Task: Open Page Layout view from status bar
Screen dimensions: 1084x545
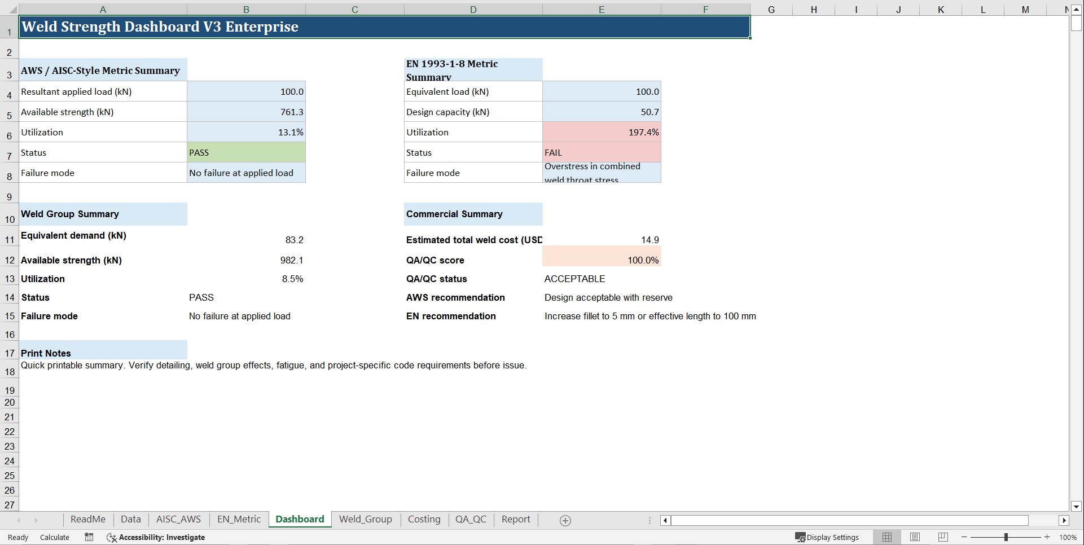Action: pos(915,537)
